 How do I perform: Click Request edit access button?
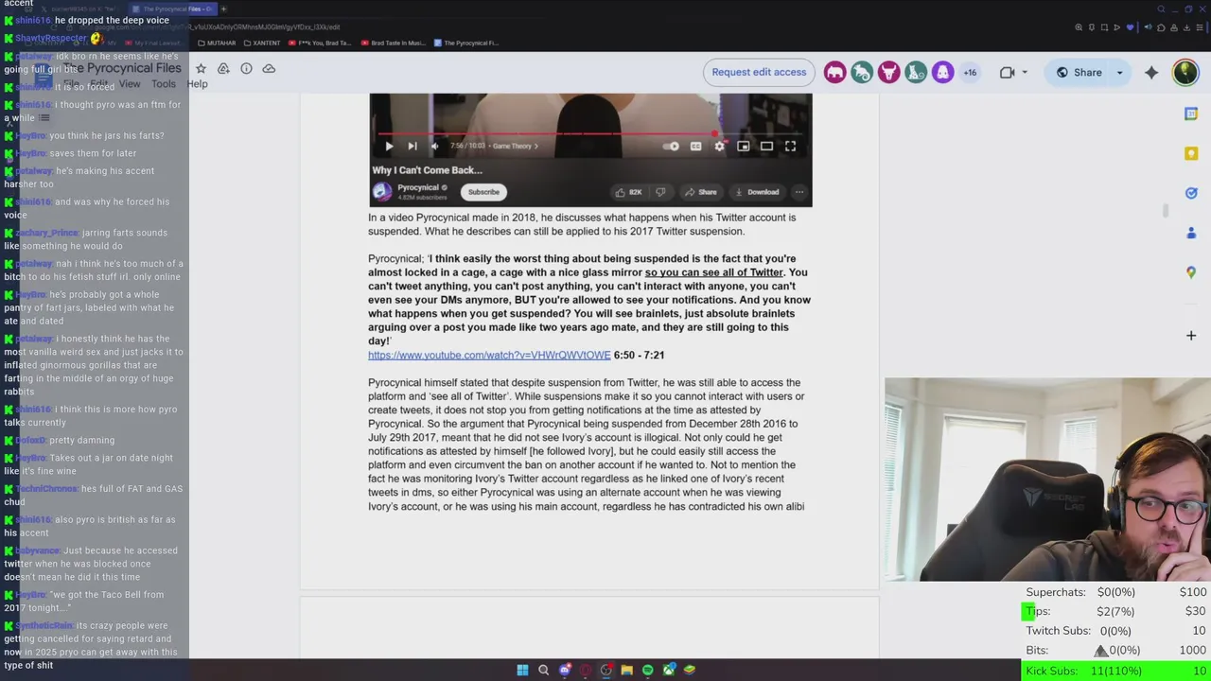click(x=759, y=73)
